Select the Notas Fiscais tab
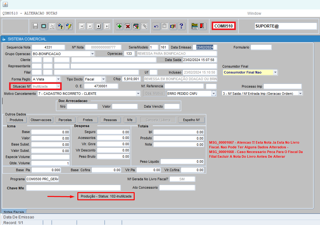320x225 pixels. (x=14, y=212)
